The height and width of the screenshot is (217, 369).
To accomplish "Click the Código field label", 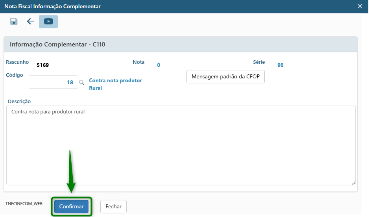I will (15, 75).
